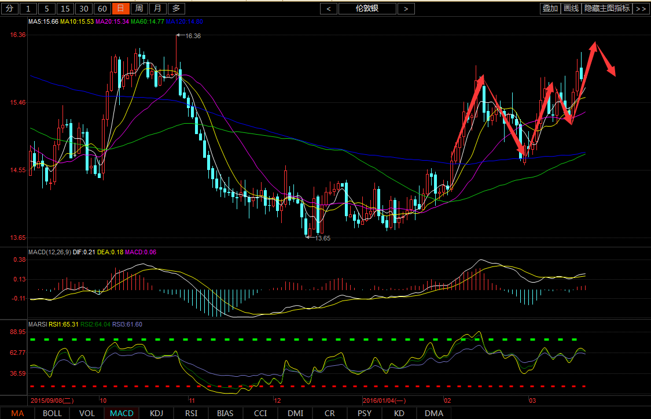Select the 分 time-share view

(10, 8)
